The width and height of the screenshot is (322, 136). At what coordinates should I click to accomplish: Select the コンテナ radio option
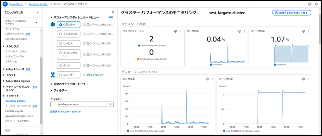click(x=60, y=75)
